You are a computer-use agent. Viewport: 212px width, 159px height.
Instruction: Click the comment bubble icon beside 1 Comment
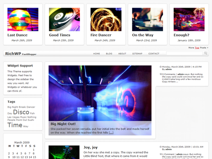[x=161, y=154]
